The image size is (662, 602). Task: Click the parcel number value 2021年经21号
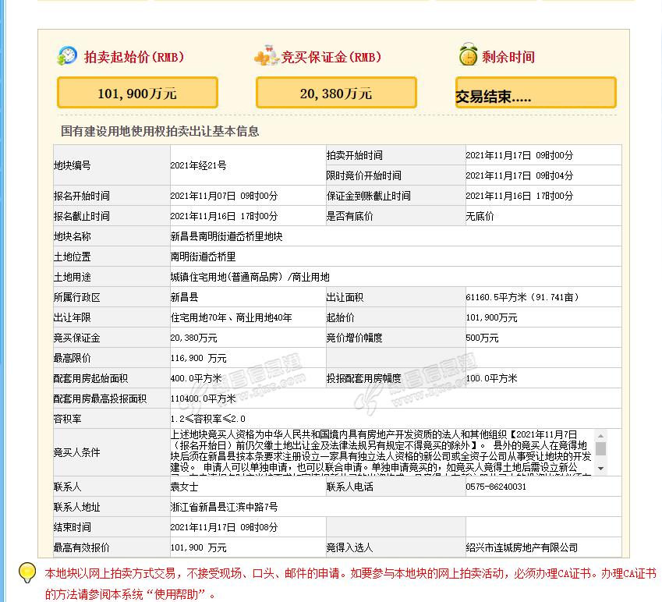point(198,165)
